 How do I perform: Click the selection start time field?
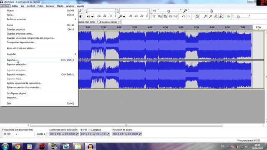click(x=64, y=134)
